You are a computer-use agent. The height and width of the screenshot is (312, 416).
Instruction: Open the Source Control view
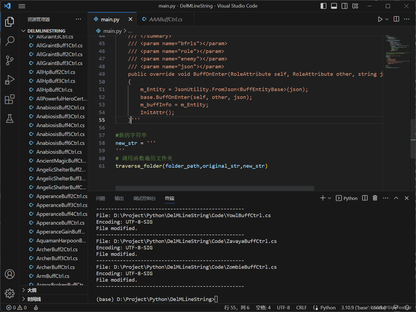click(x=10, y=60)
